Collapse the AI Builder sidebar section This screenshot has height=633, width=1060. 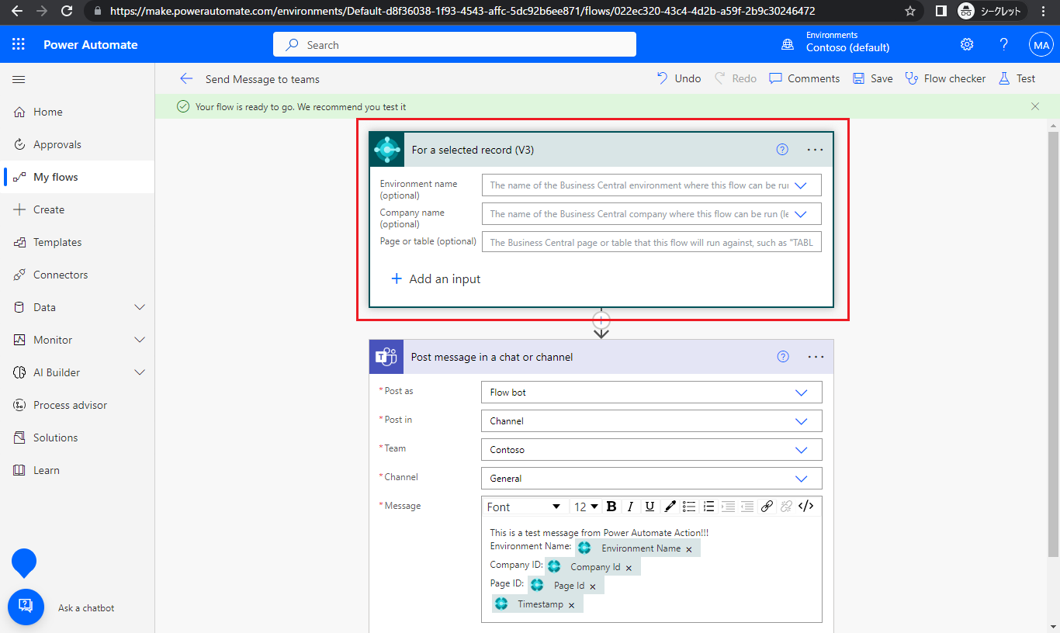point(139,372)
